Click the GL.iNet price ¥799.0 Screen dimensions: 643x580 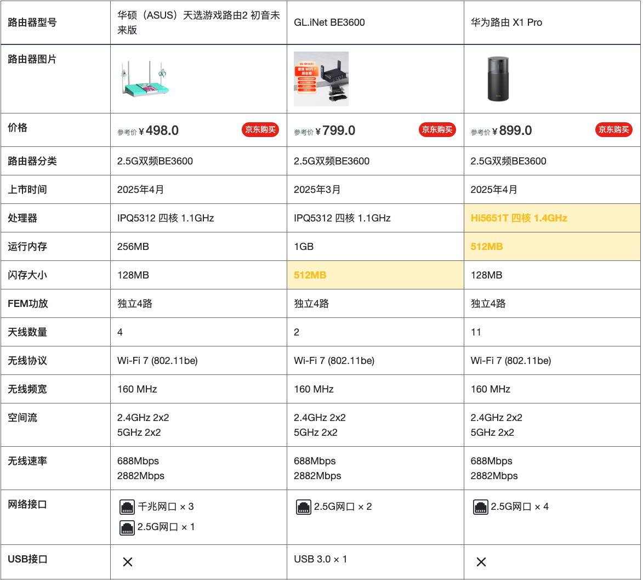pos(335,130)
